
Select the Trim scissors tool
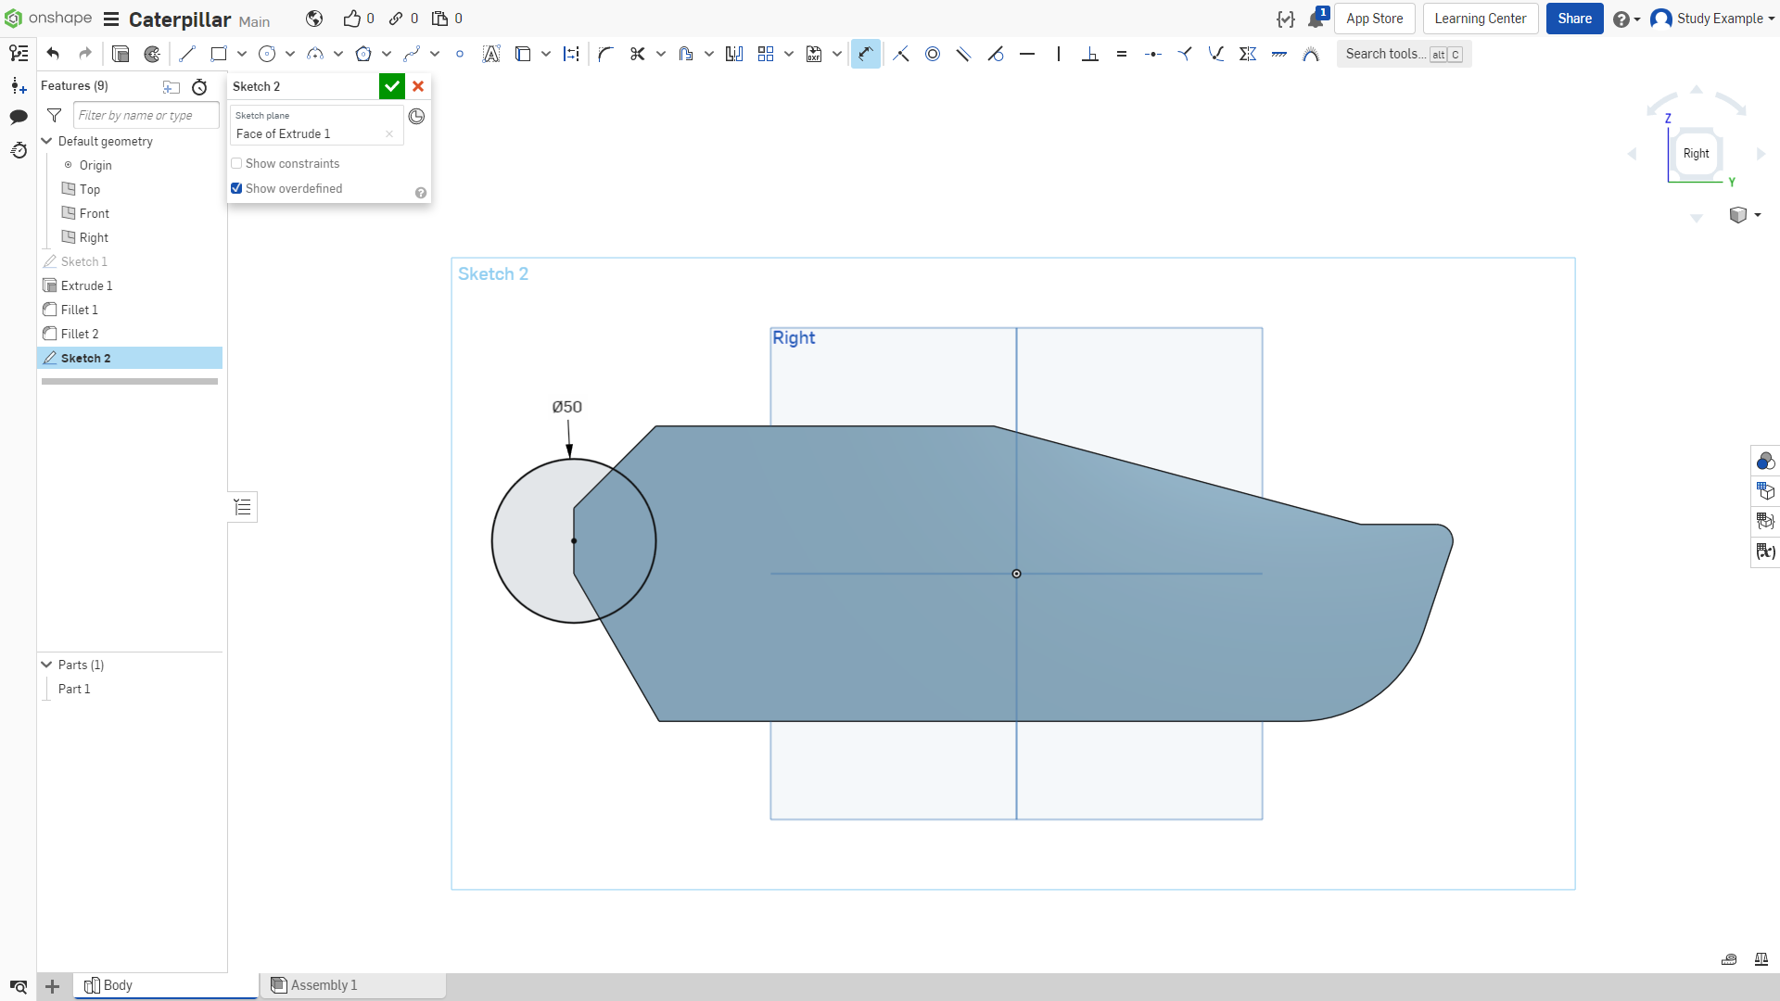pyautogui.click(x=638, y=54)
